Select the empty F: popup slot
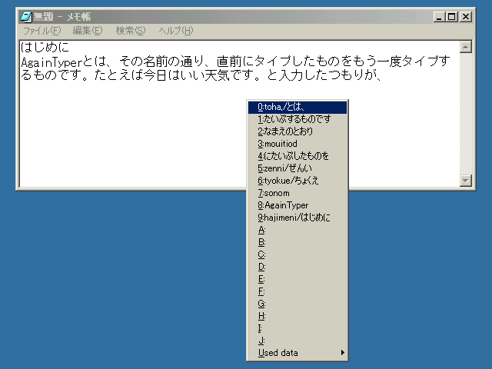The width and height of the screenshot is (492, 369). (x=298, y=292)
